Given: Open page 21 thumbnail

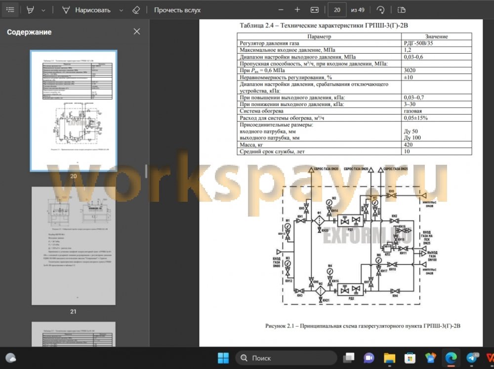Looking at the screenshot, I should 74,246.
